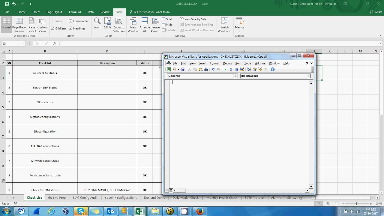Click Arrange All in ribbon
Screen dimensions: 384x216
pyautogui.click(x=145, y=25)
